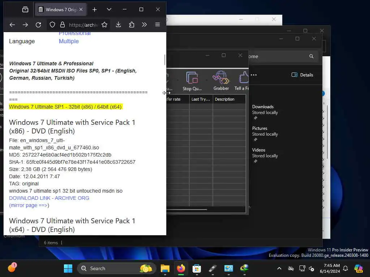Click Firefox page vertical scrollbar thumb

165,60
